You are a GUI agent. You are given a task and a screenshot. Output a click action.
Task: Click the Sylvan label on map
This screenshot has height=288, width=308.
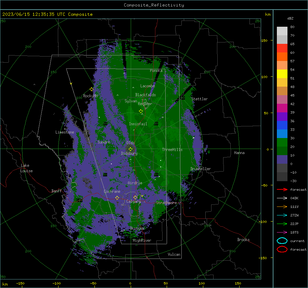[131, 101]
